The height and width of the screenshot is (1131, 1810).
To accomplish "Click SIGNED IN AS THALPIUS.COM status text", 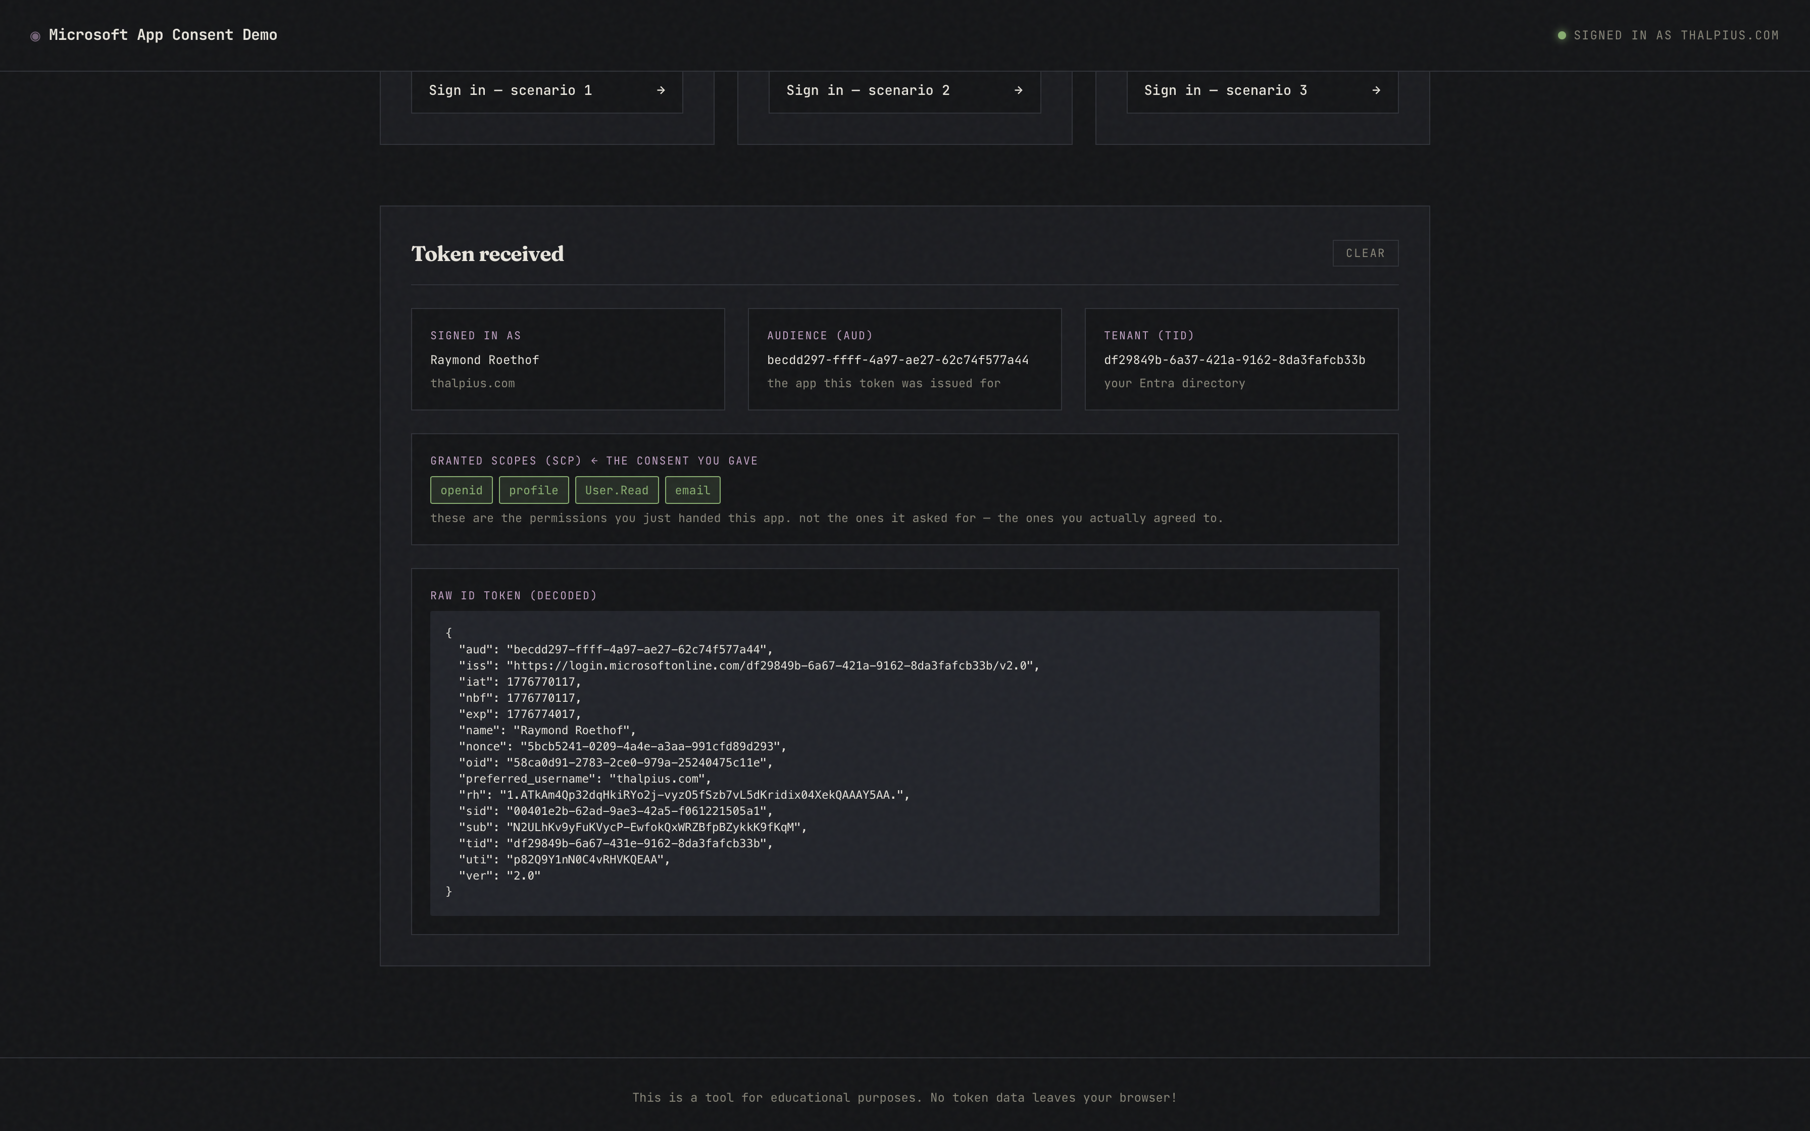I will [1675, 35].
